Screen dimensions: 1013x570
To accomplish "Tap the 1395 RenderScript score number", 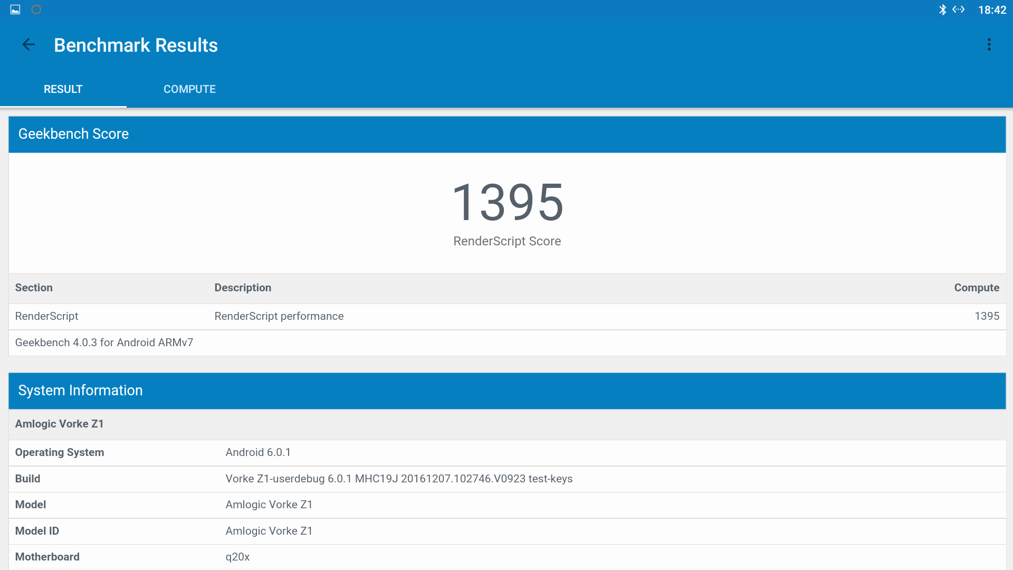I will (x=507, y=202).
